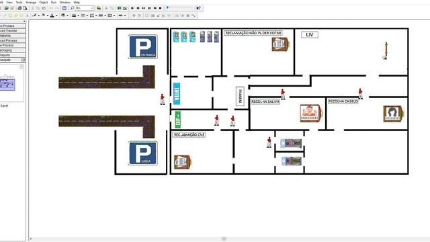Click RECLAMAÇÃO NÃO PUDER VOTAR label

point(253,33)
